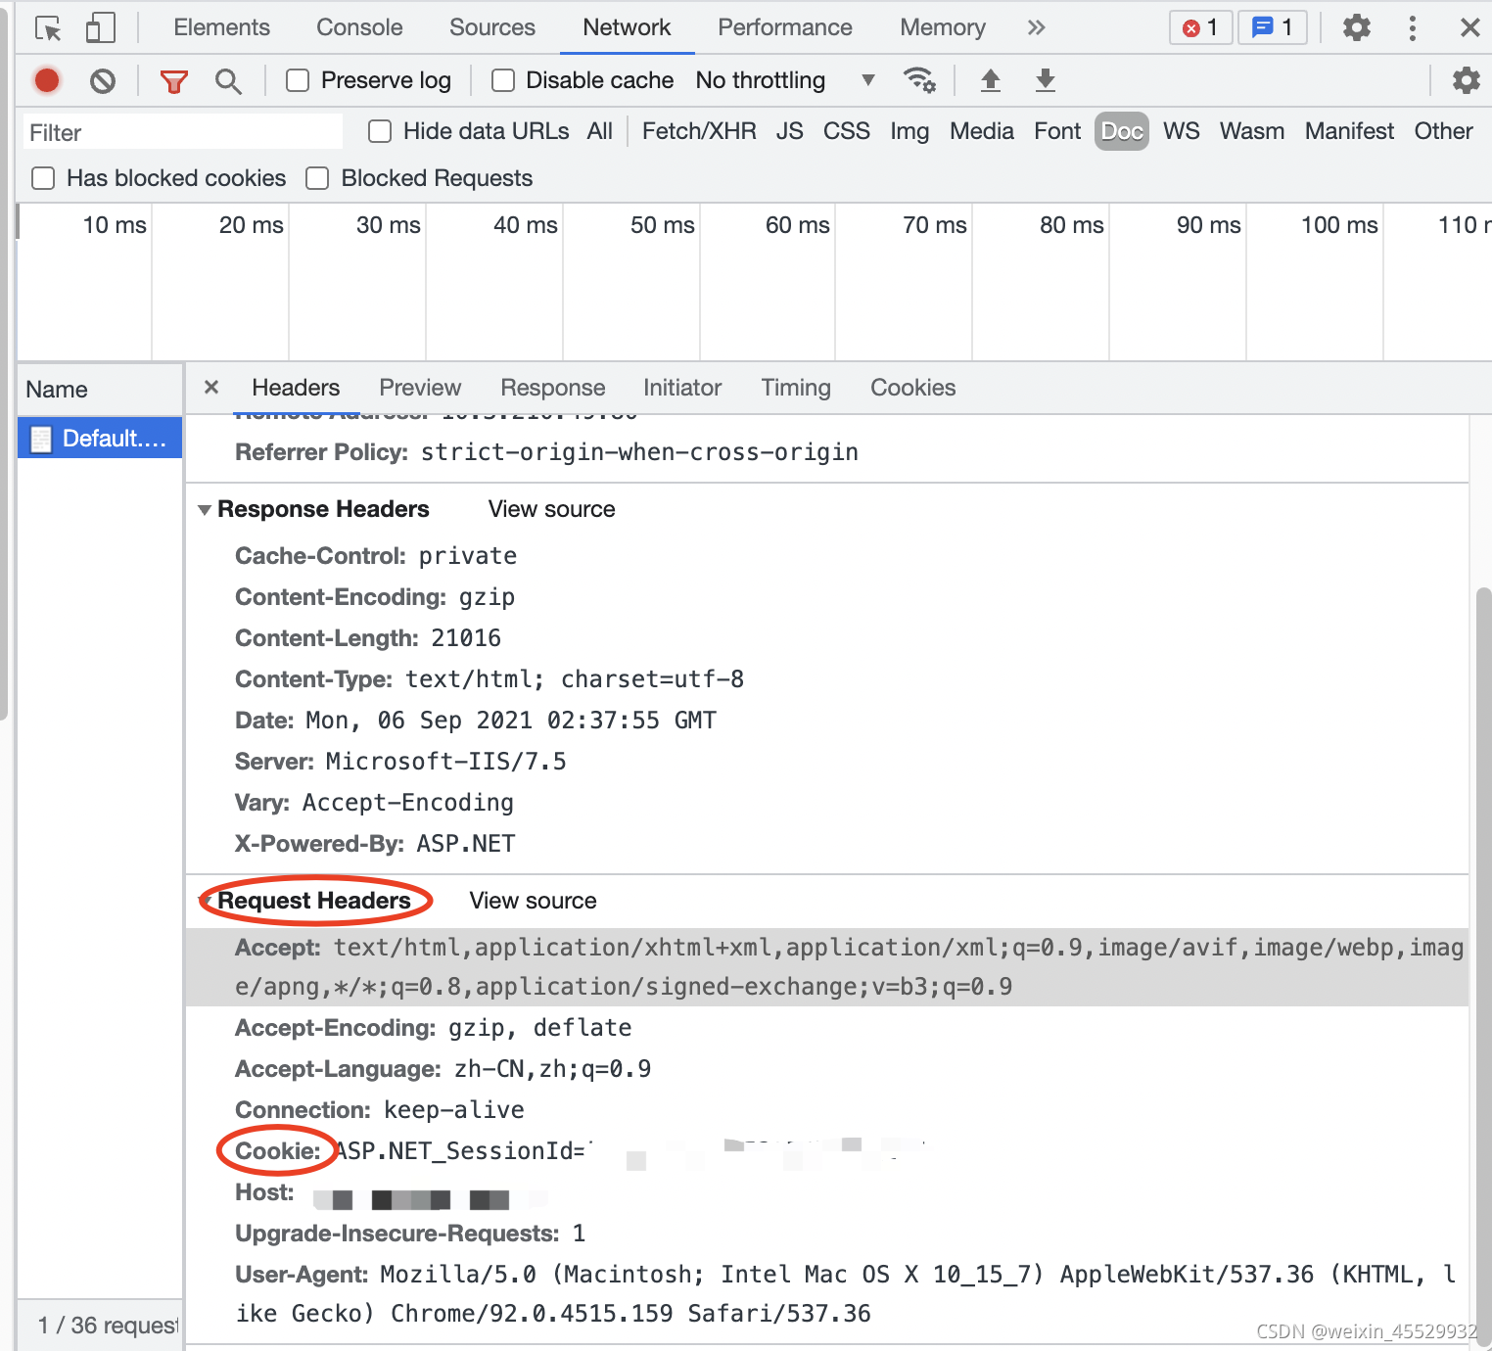Open the Response sub-tab
The width and height of the screenshot is (1492, 1351).
coord(553,388)
